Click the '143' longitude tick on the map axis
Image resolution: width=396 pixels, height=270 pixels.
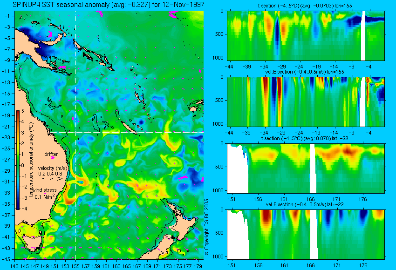pos(14,266)
